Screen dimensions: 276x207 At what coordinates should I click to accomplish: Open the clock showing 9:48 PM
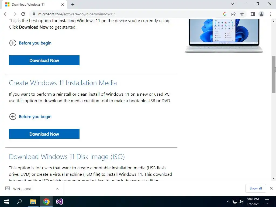click(253, 202)
